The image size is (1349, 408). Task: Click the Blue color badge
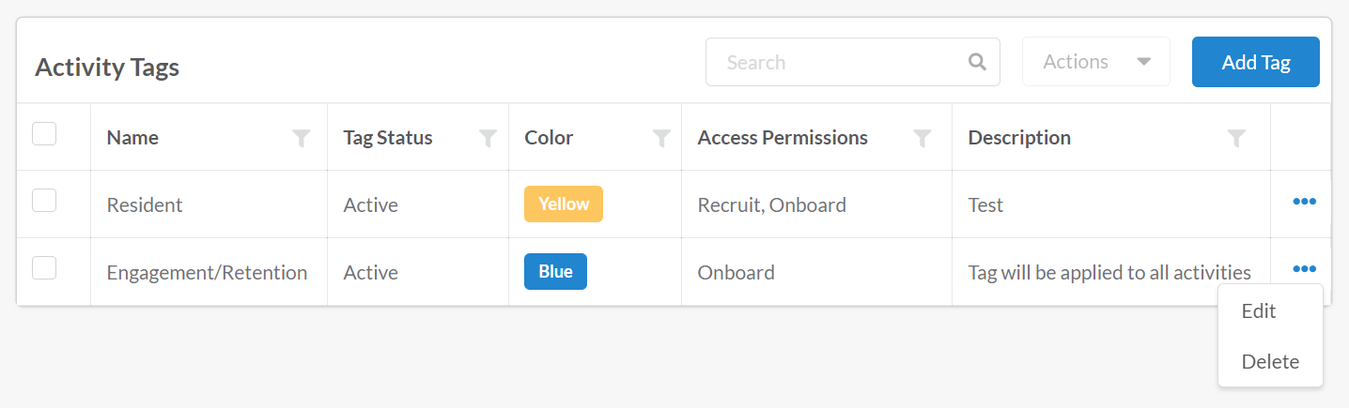[x=555, y=272]
